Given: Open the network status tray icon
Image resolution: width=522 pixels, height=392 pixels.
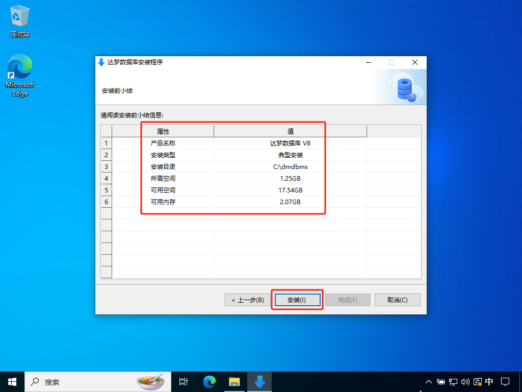Looking at the screenshot, I should (x=453, y=382).
